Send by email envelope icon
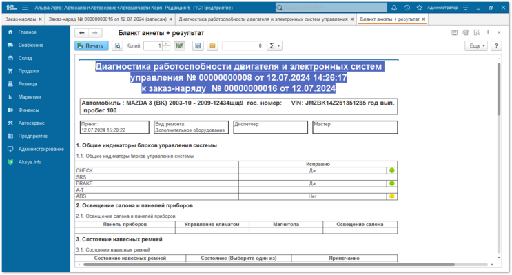Image resolution: width=512 pixels, height=275 pixels. [x=212, y=46]
